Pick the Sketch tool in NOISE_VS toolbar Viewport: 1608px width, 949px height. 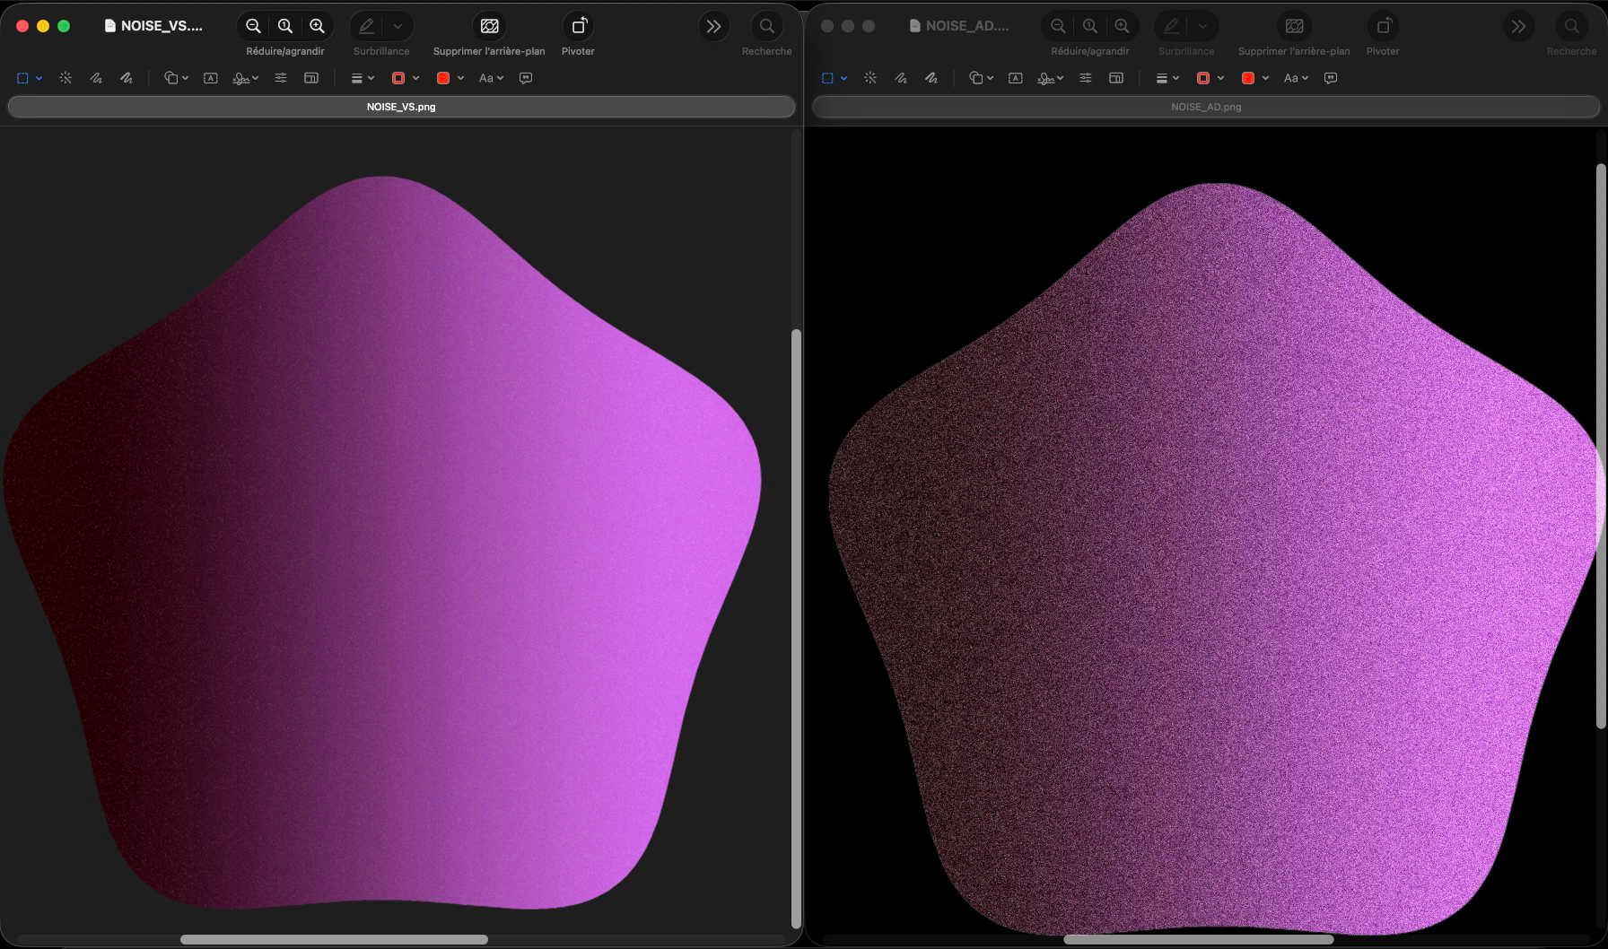[96, 78]
